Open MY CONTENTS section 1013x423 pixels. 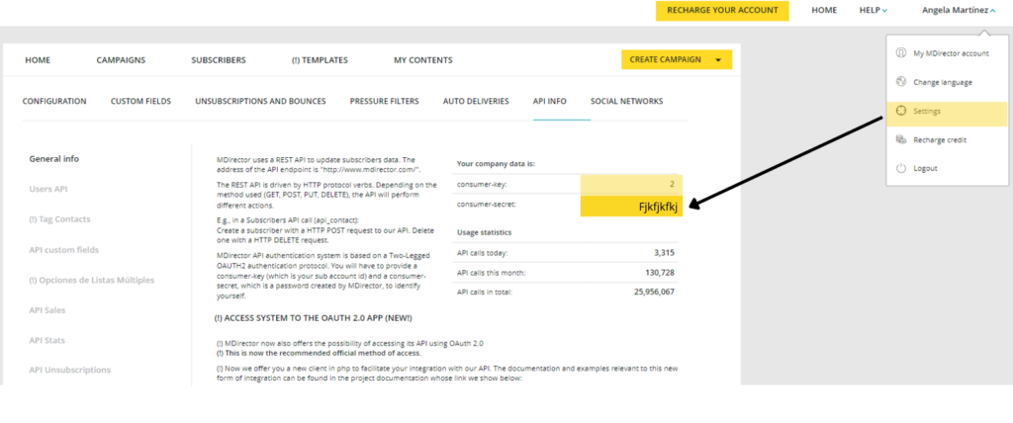coord(423,60)
